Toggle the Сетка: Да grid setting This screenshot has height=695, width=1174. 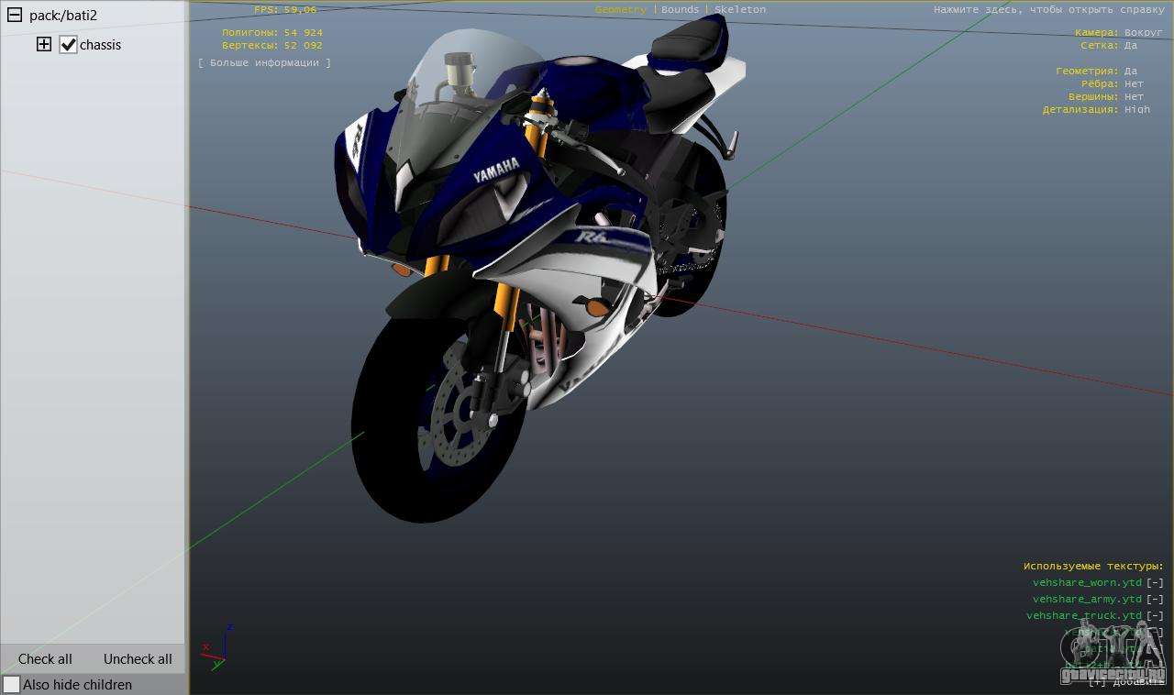coord(1109,45)
